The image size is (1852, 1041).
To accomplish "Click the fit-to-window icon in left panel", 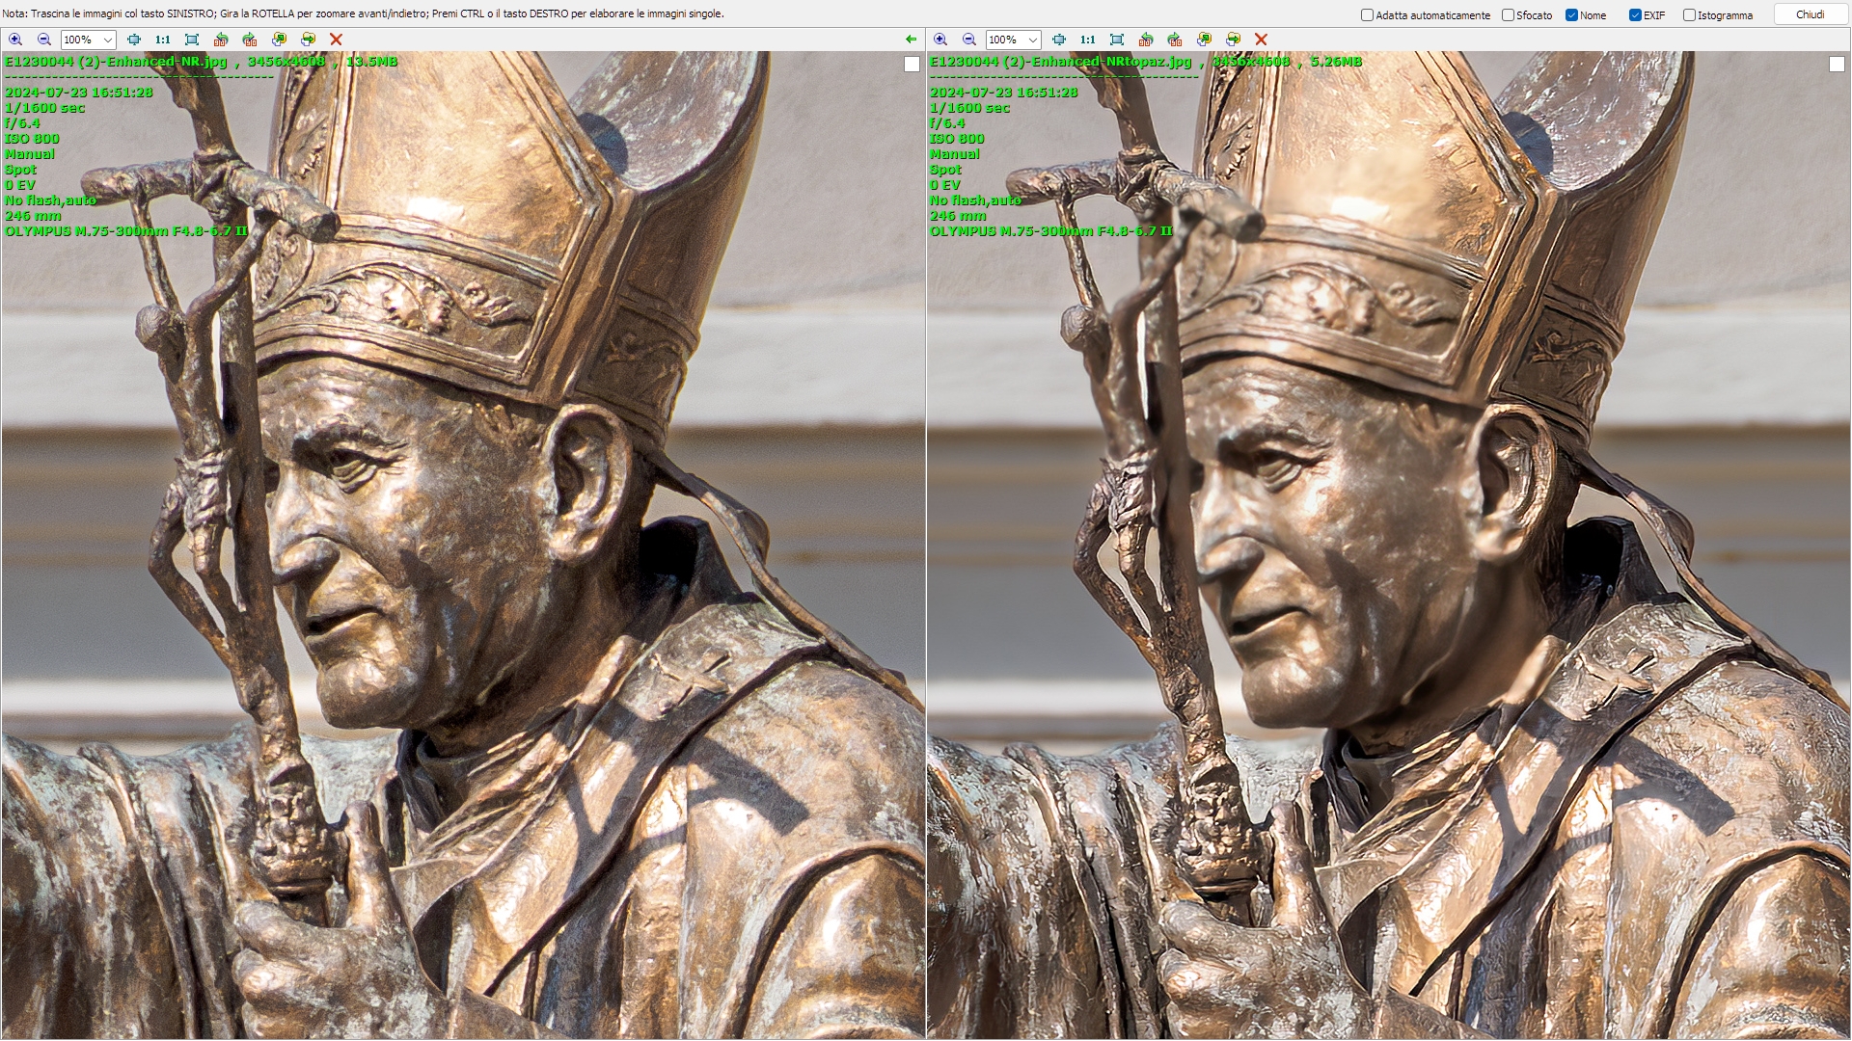I will pyautogui.click(x=134, y=40).
